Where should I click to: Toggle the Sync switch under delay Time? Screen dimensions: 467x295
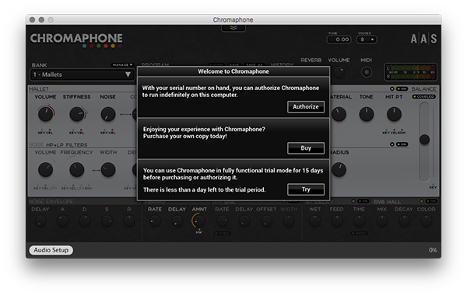pyautogui.click(x=359, y=233)
